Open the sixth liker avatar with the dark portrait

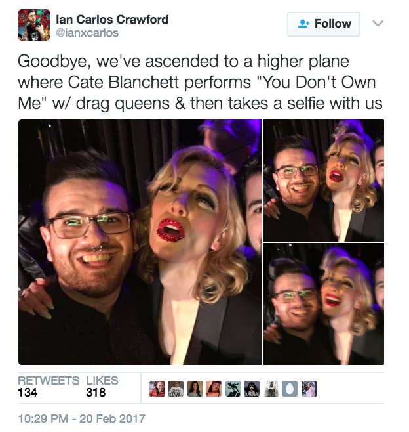[252, 389]
